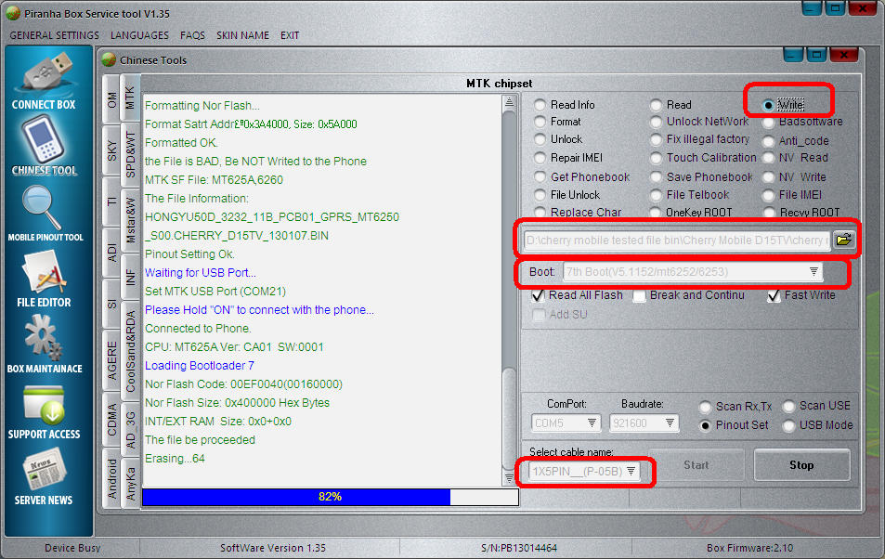The height and width of the screenshot is (559, 885).
Task: Click the blue 82% progress bar
Action: click(x=295, y=497)
